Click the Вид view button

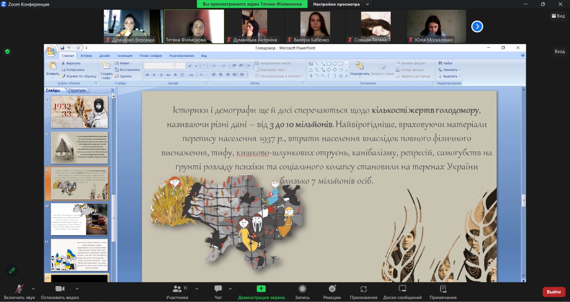tap(558, 16)
